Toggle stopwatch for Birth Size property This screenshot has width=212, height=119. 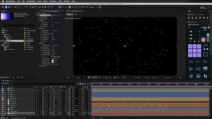pos(42,47)
